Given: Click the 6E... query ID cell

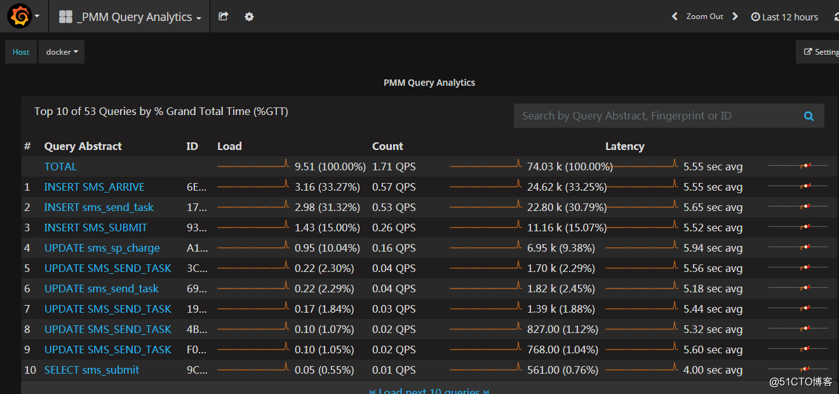Looking at the screenshot, I should tap(197, 187).
